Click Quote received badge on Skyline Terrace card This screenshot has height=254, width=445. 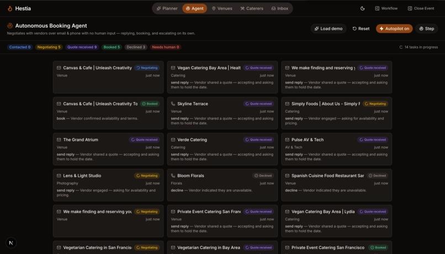point(259,104)
